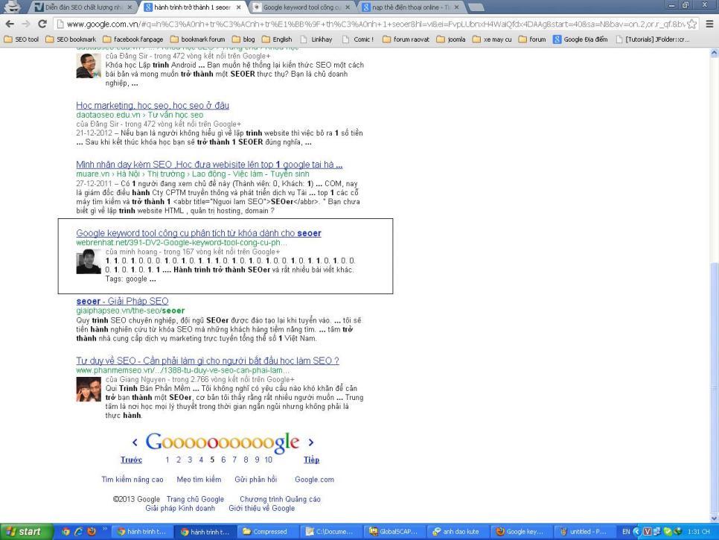The width and height of the screenshot is (719, 540).
Task: Open the xe may cu bookmark folder
Action: tap(492, 39)
